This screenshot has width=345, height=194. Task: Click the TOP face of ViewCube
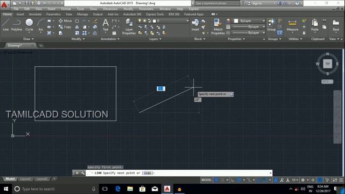(x=327, y=64)
